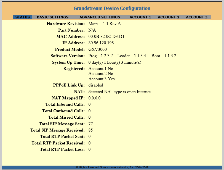Click the Total Outbound Calls value 0
The image size is (224, 170).
[x=89, y=111]
